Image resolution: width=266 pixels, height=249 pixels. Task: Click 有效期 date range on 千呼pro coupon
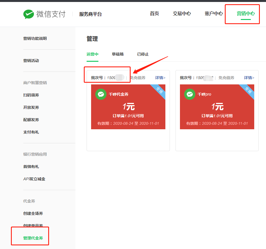pos(217,123)
